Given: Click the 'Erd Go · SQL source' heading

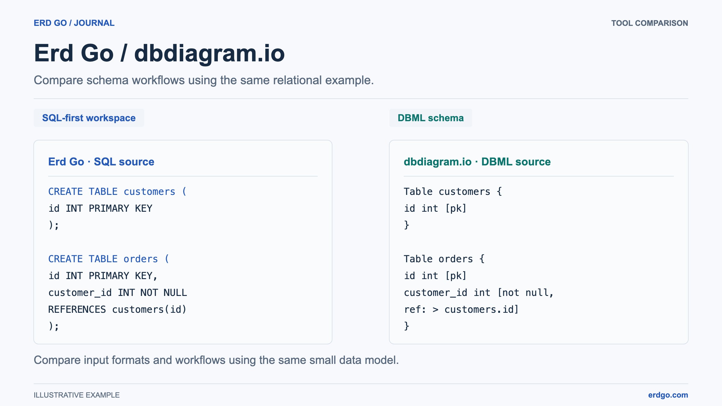Looking at the screenshot, I should pyautogui.click(x=101, y=162).
